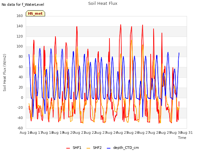Screen dimensions: 206x154
Task: Click the orange SHF2 legend color marker
Action: click(x=88, y=148)
